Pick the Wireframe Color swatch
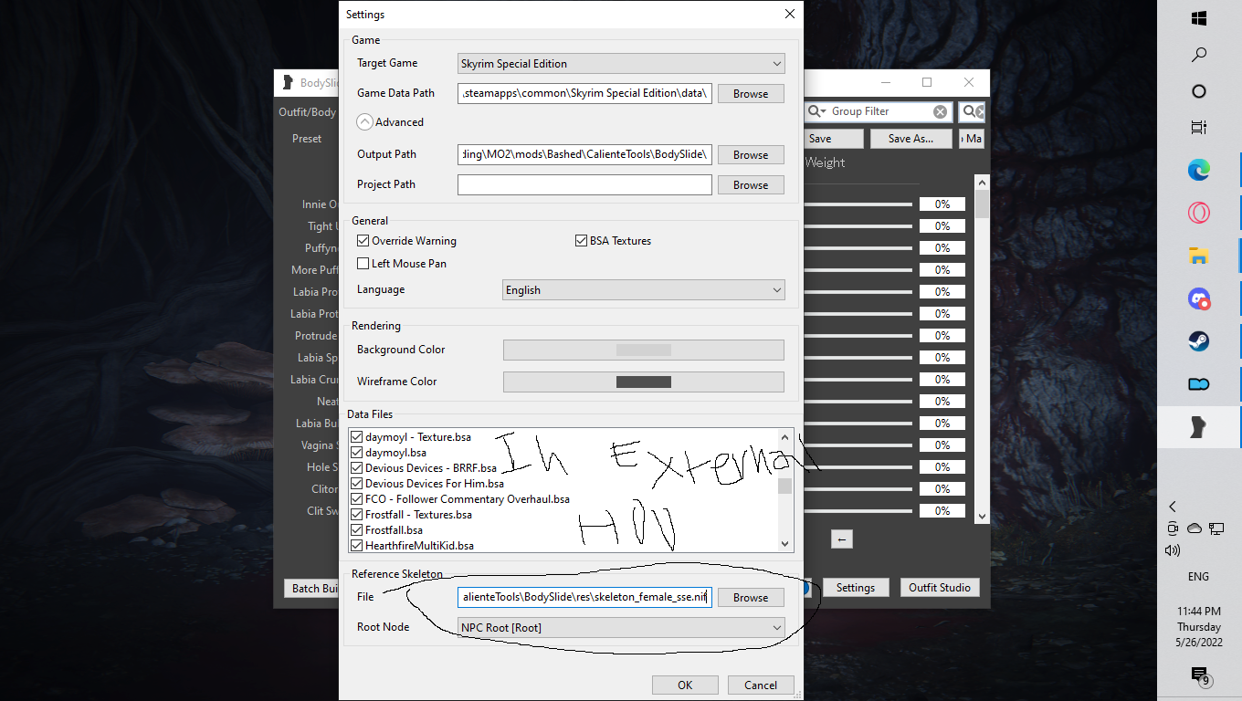The width and height of the screenshot is (1242, 701). (644, 382)
